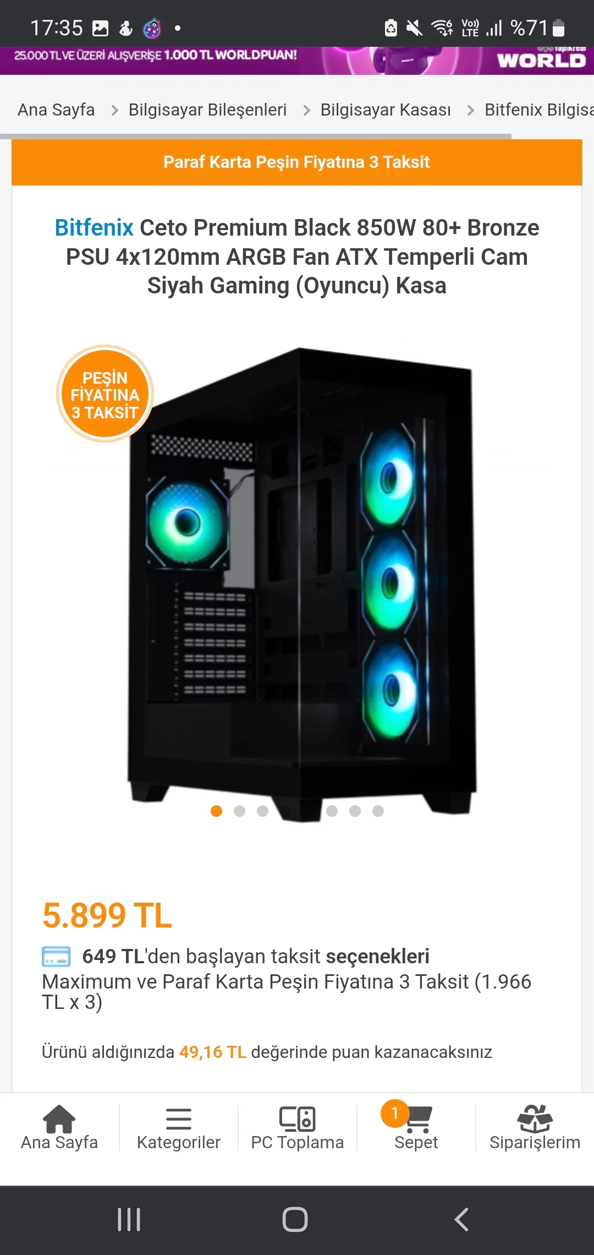This screenshot has height=1255, width=594.
Task: Select the second image carousel dot
Action: coord(240,811)
